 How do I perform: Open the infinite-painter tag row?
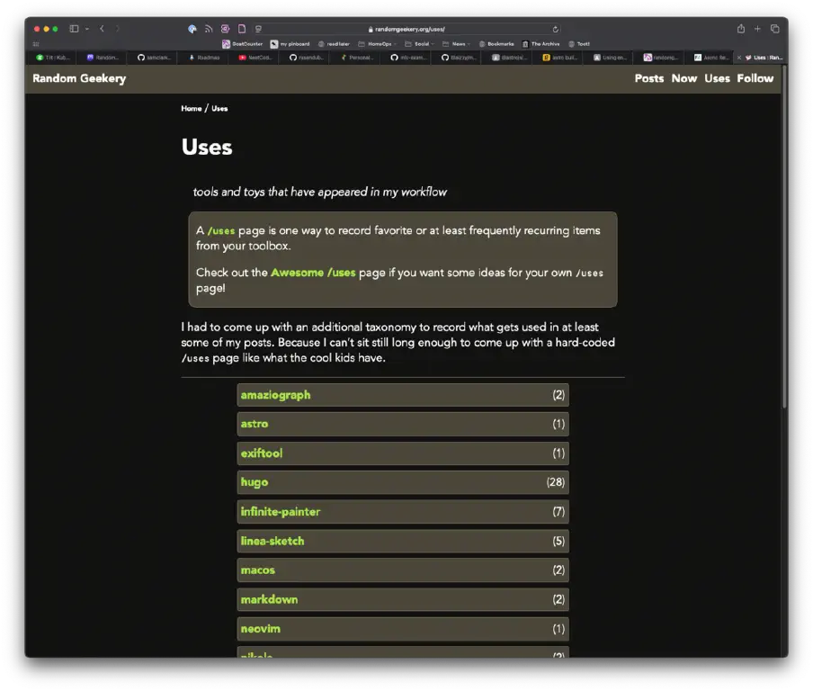[x=403, y=512]
